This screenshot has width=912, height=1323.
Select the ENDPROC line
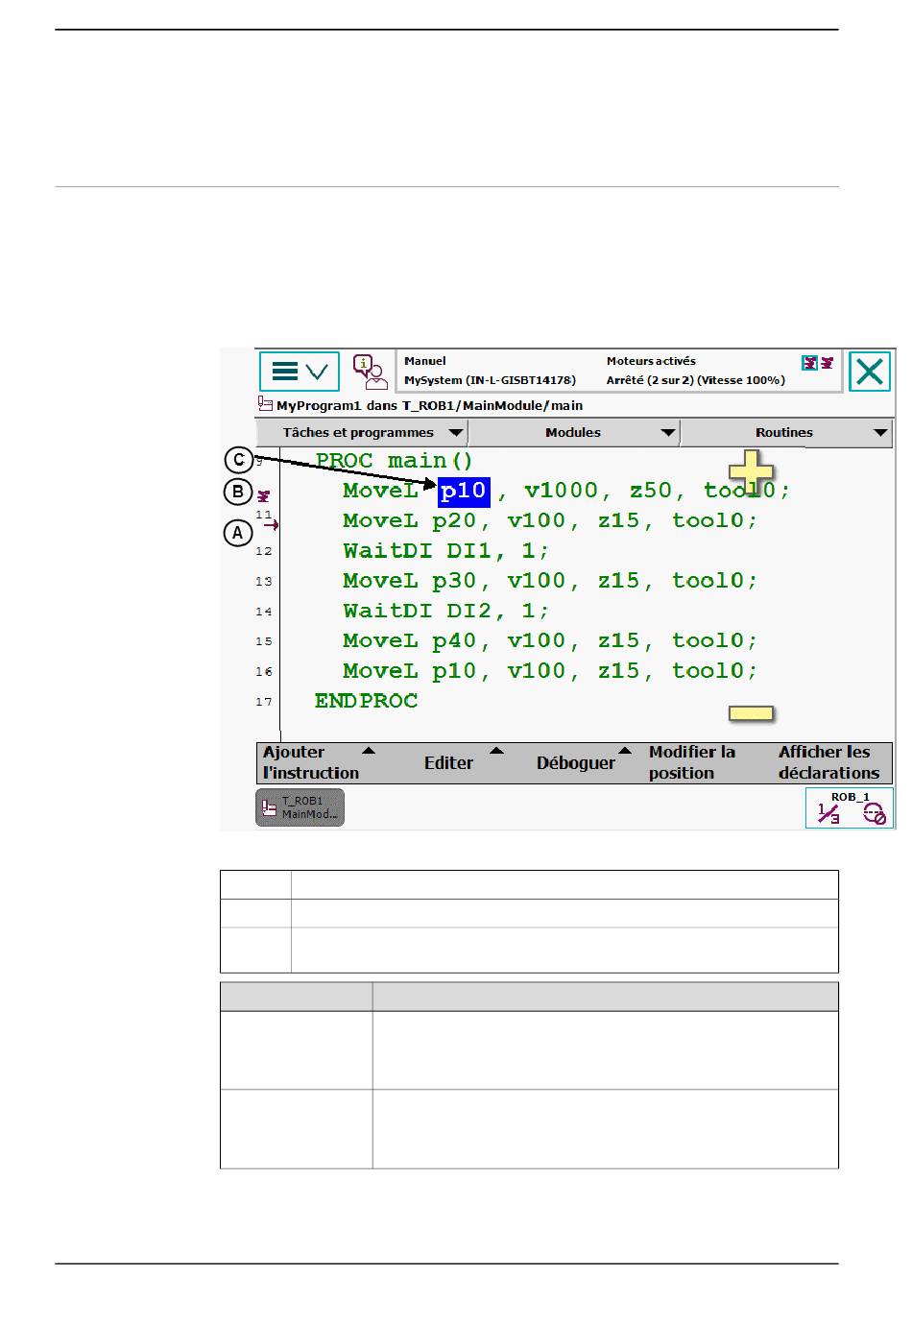point(367,701)
